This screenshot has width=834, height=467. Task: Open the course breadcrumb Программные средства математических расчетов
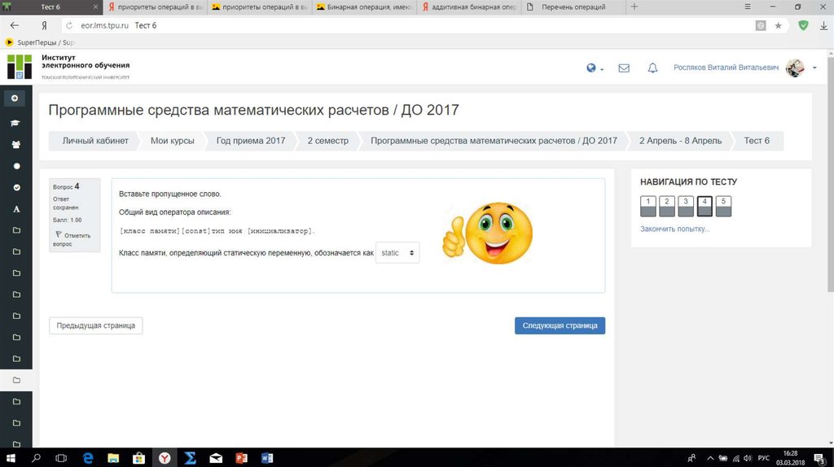[x=494, y=141]
